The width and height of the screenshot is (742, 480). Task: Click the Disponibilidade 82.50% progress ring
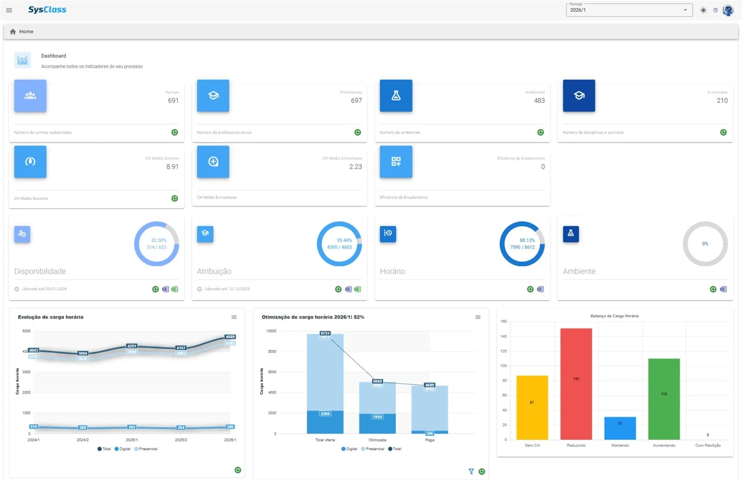pyautogui.click(x=157, y=244)
